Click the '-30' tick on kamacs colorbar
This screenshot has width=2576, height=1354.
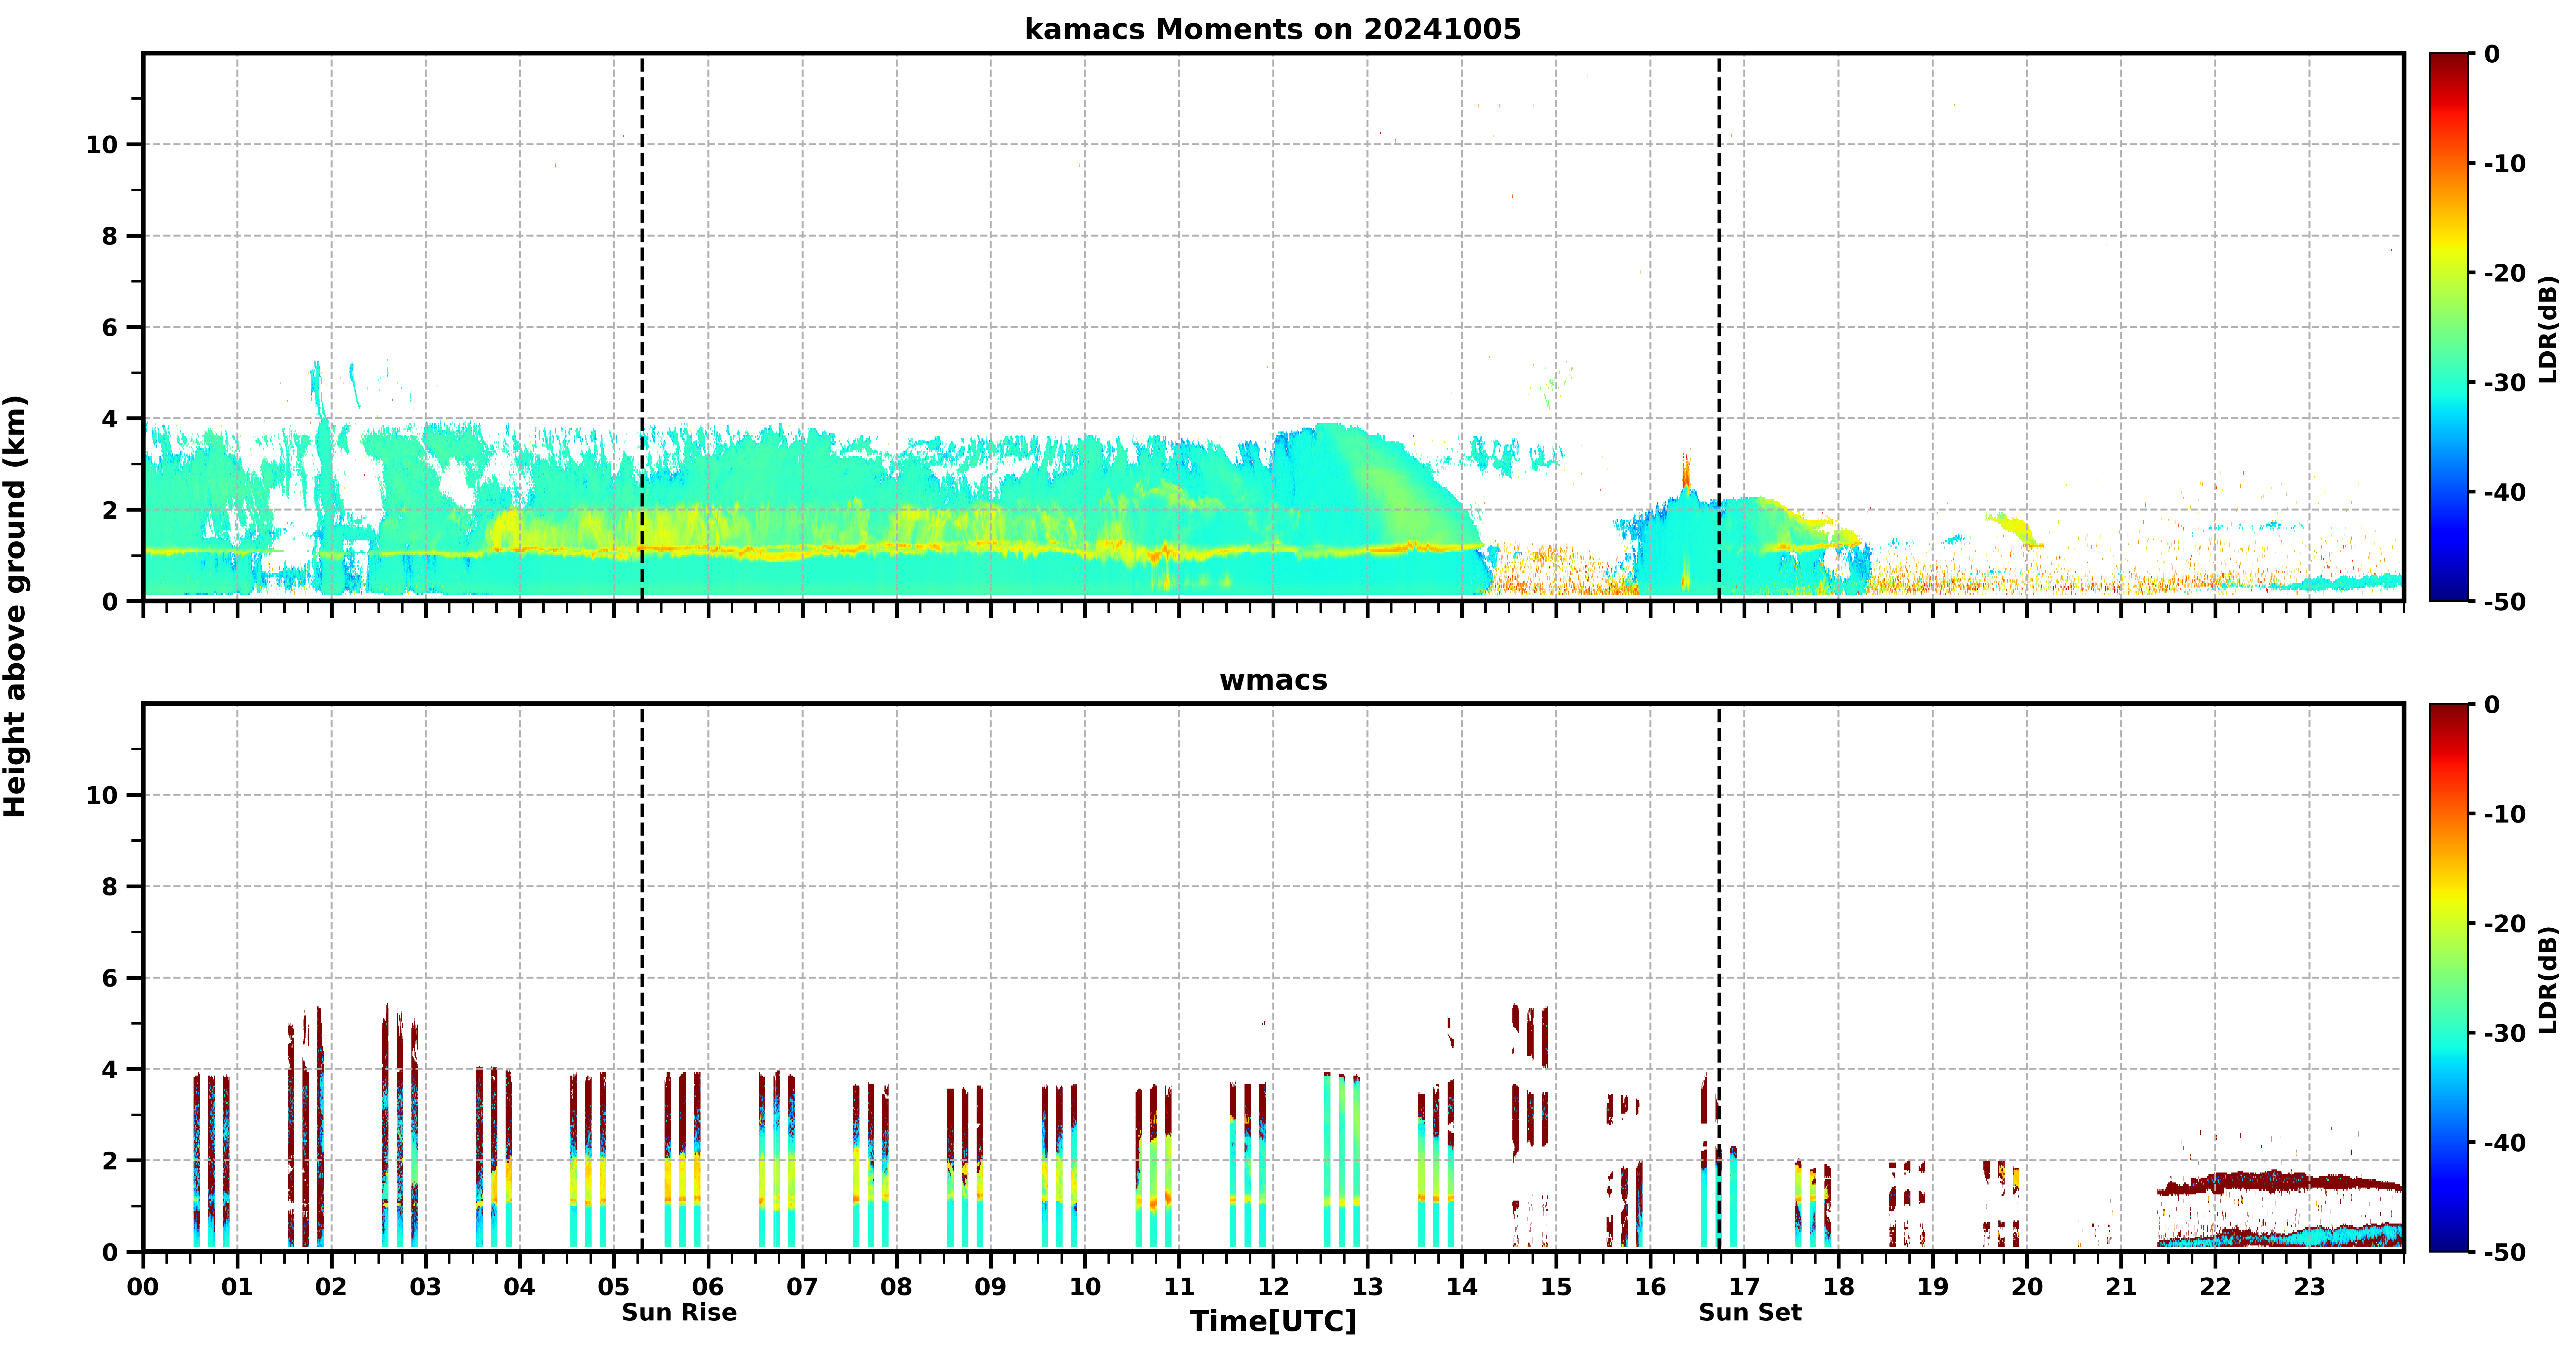2505,383
